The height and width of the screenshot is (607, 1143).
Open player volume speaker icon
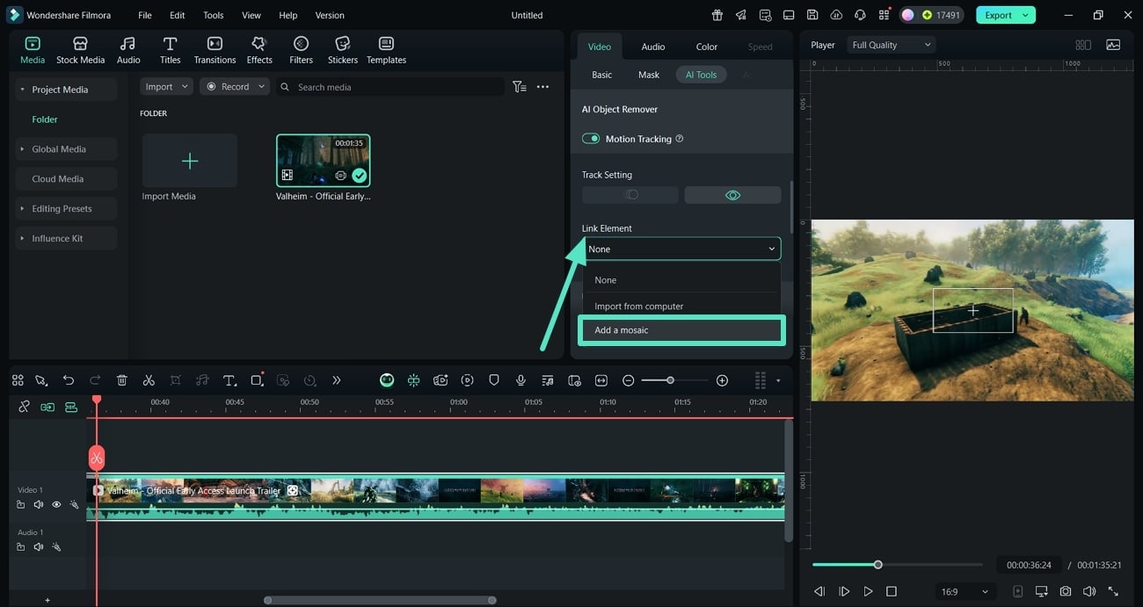[1089, 591]
